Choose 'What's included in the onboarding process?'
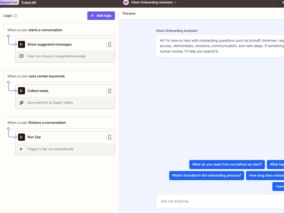The height and width of the screenshot is (213, 284). click(x=206, y=176)
